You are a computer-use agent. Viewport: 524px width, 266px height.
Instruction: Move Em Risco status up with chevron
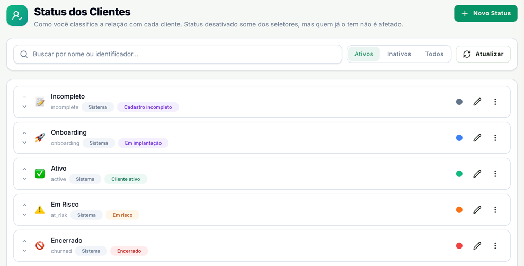click(24, 205)
